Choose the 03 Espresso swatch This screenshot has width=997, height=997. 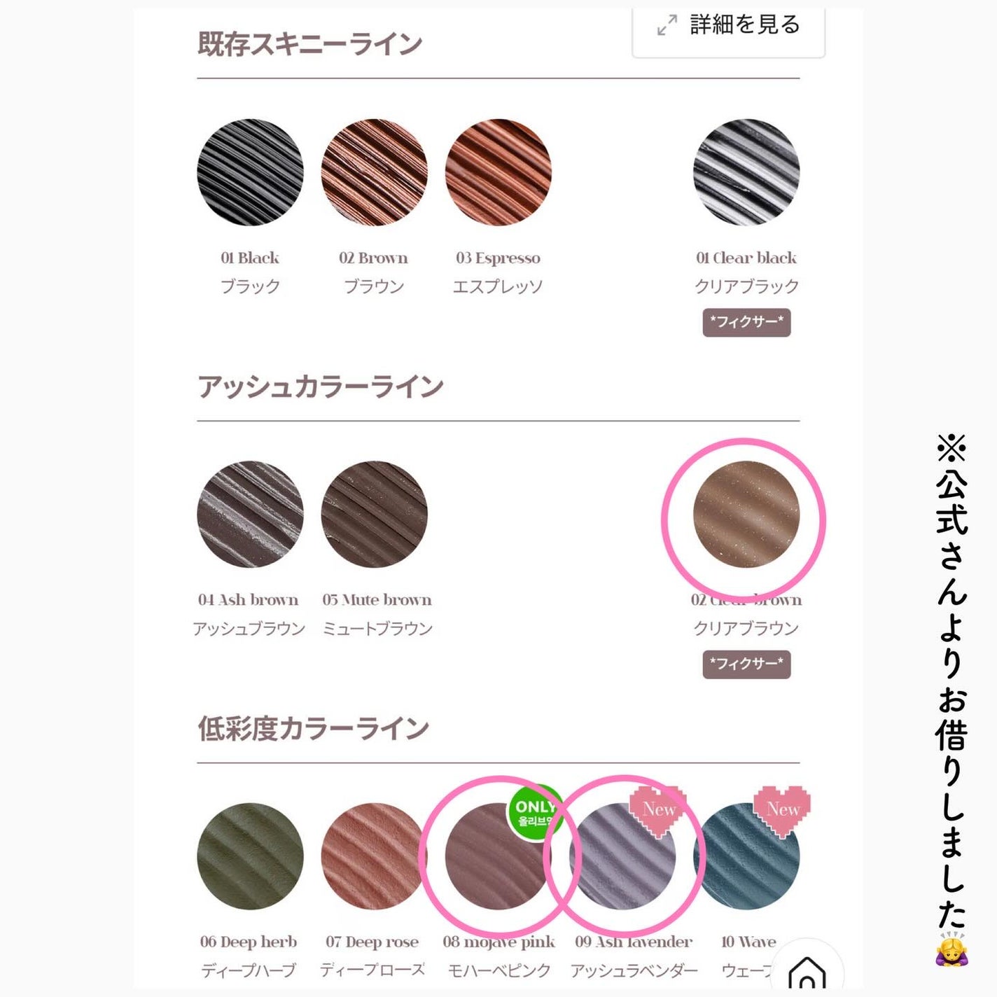tap(498, 172)
